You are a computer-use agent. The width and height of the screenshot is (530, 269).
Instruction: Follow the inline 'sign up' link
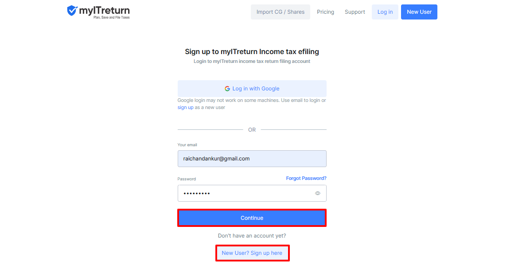pyautogui.click(x=186, y=107)
